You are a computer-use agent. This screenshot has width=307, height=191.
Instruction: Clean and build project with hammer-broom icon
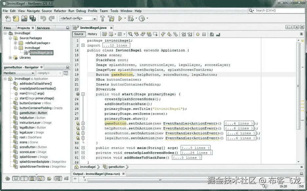[111, 19]
